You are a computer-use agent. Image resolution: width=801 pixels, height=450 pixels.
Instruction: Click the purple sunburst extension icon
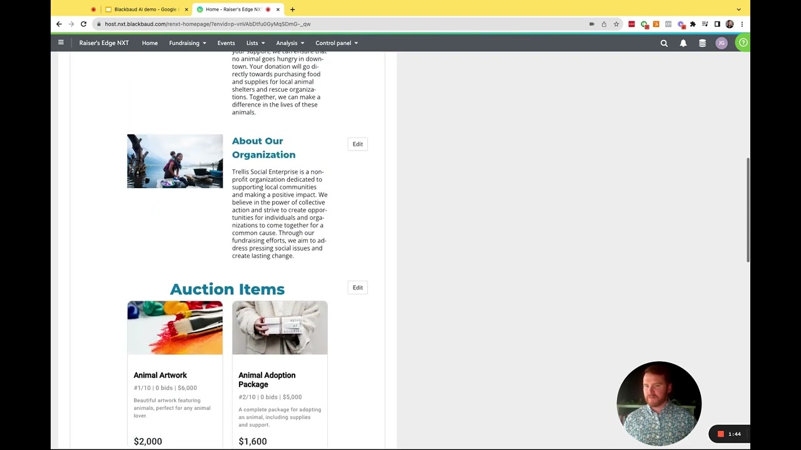pos(681,24)
